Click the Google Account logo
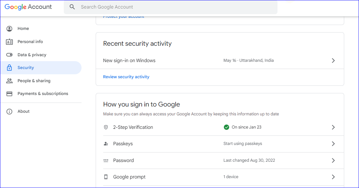Viewport: 359px width, 188px height. (x=28, y=7)
